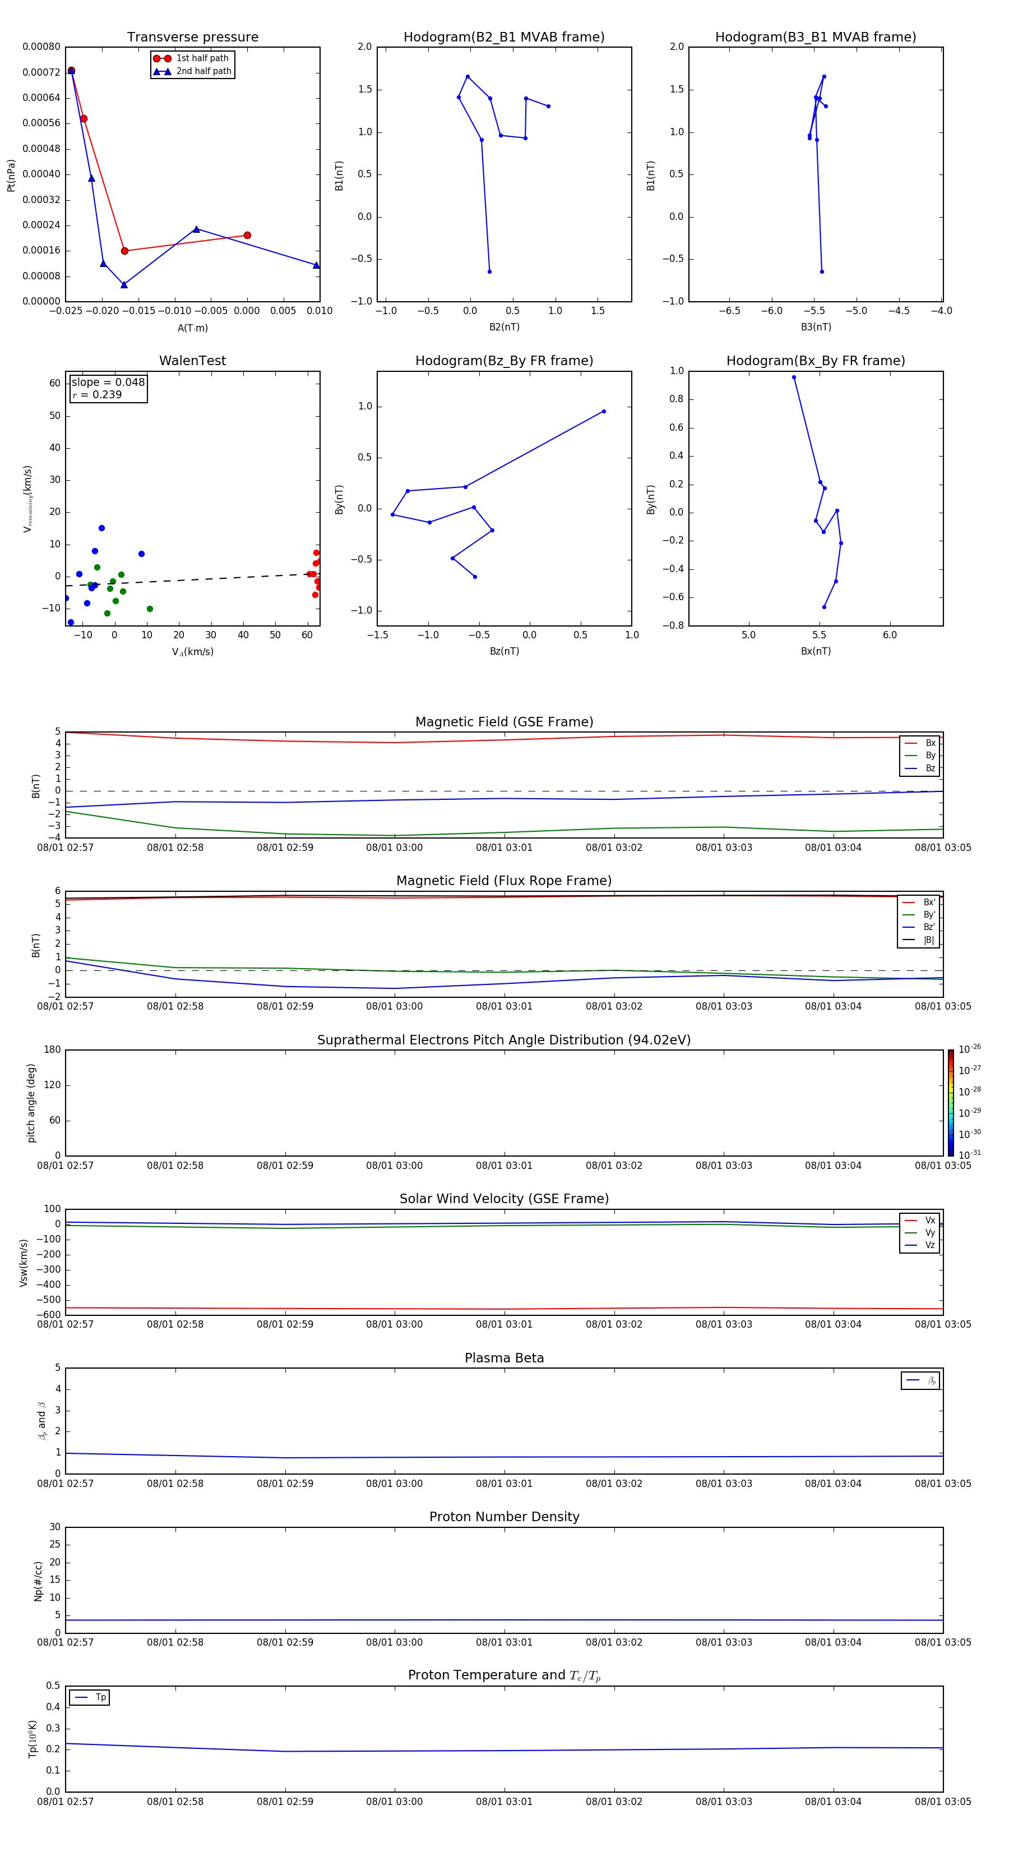
Task: Click the "B2(nT)" x-axis label
Action: point(504,328)
